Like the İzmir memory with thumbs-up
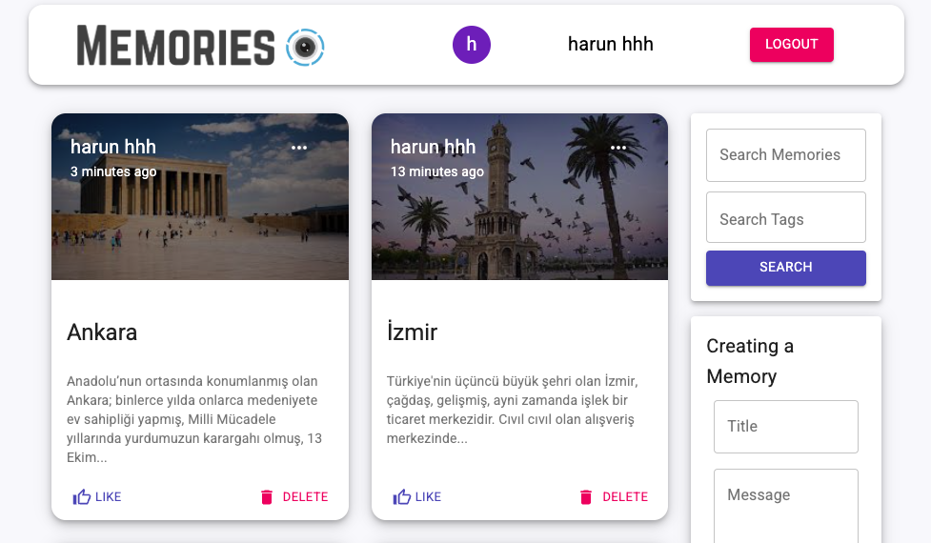This screenshot has height=543, width=931. pos(402,496)
